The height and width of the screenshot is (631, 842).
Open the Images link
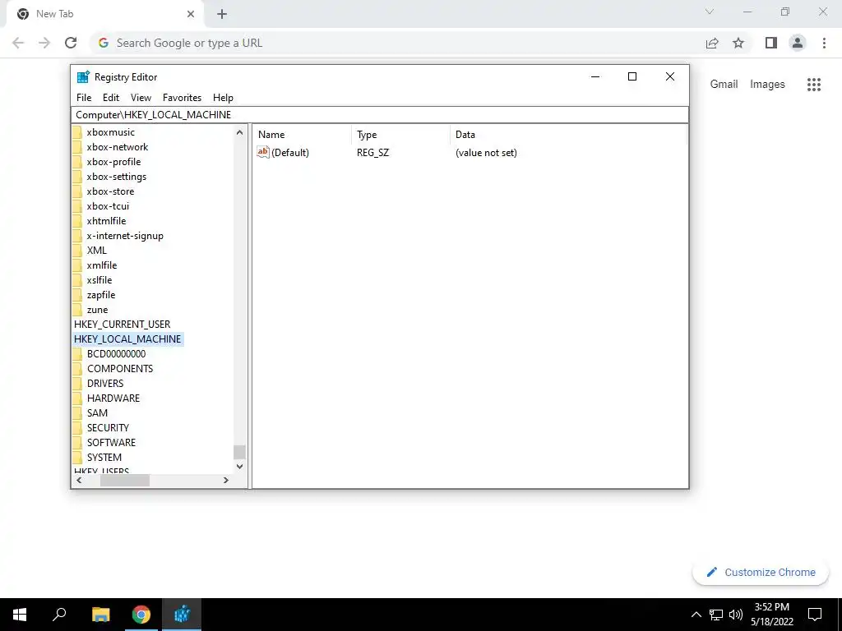pyautogui.click(x=767, y=85)
